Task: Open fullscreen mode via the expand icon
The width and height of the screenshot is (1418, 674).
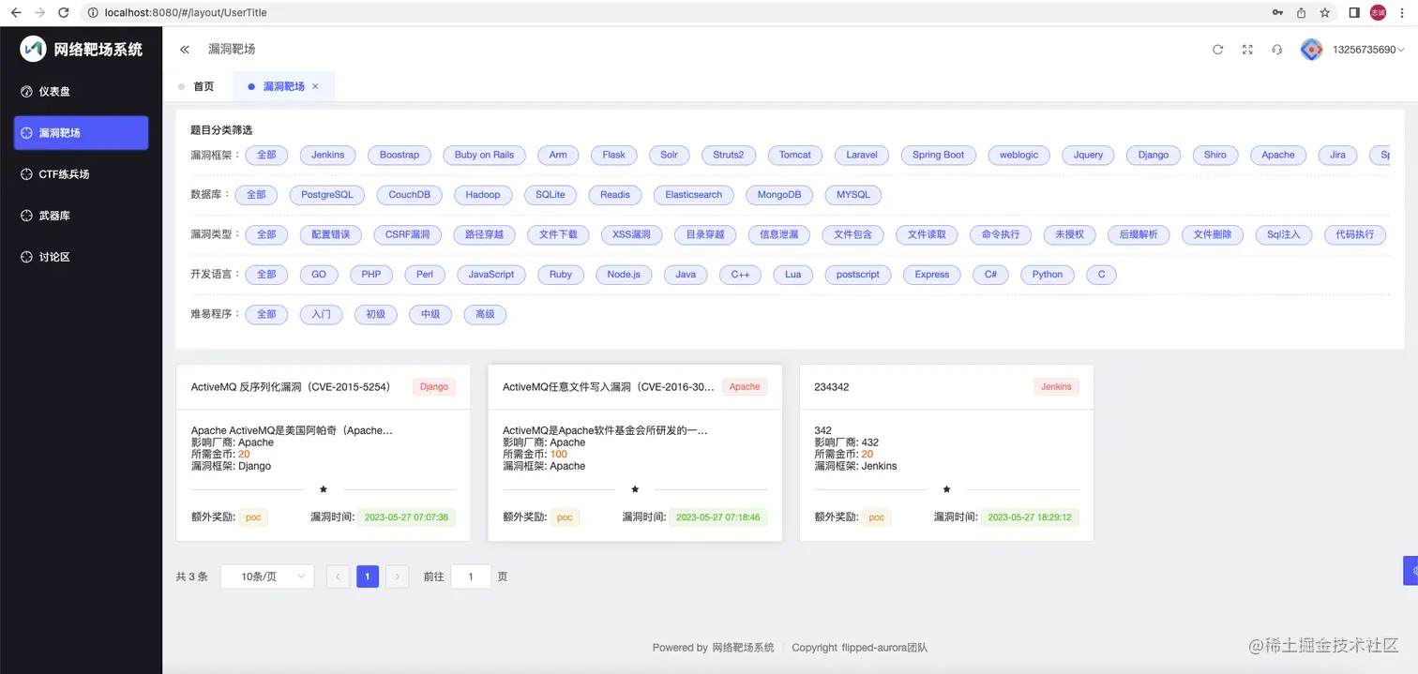Action: pyautogui.click(x=1247, y=49)
